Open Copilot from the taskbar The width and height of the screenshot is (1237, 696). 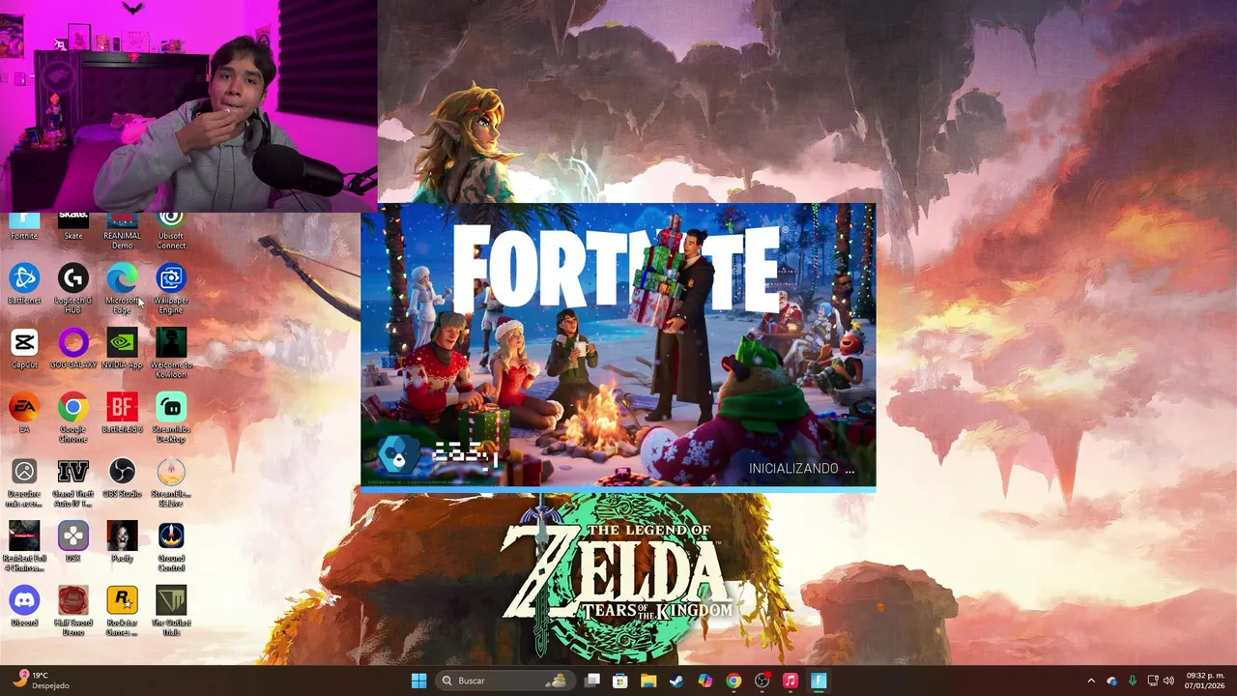(705, 681)
